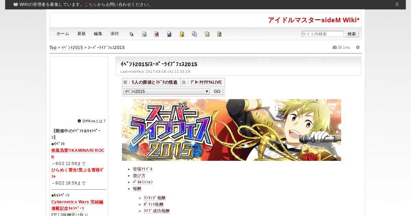Open next event ﾌﾞﾙｰｱｸｱﾘｳﾑLIVE
The width and height of the screenshot is (411, 216).
coord(206,82)
